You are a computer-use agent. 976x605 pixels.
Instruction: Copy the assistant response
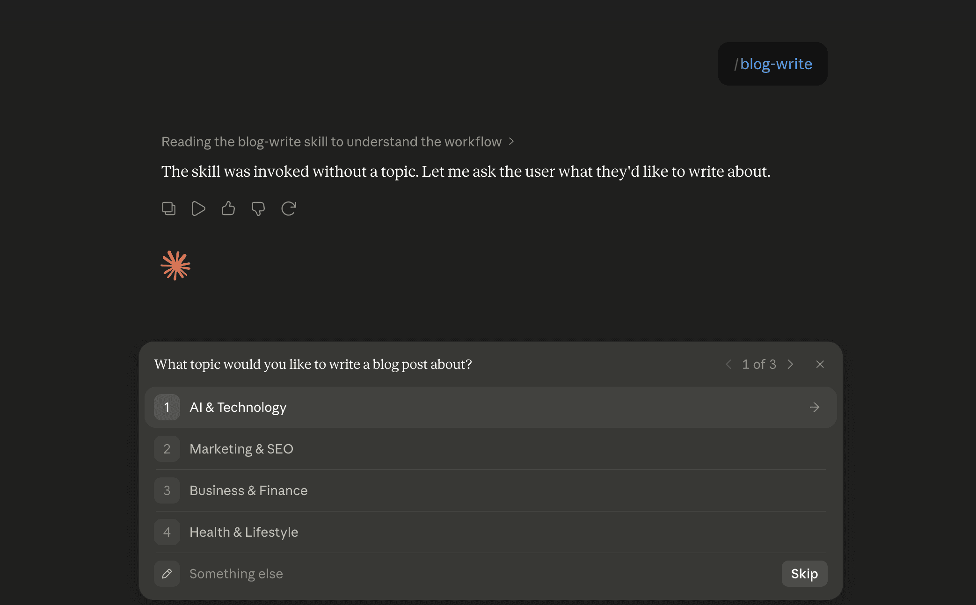point(168,209)
